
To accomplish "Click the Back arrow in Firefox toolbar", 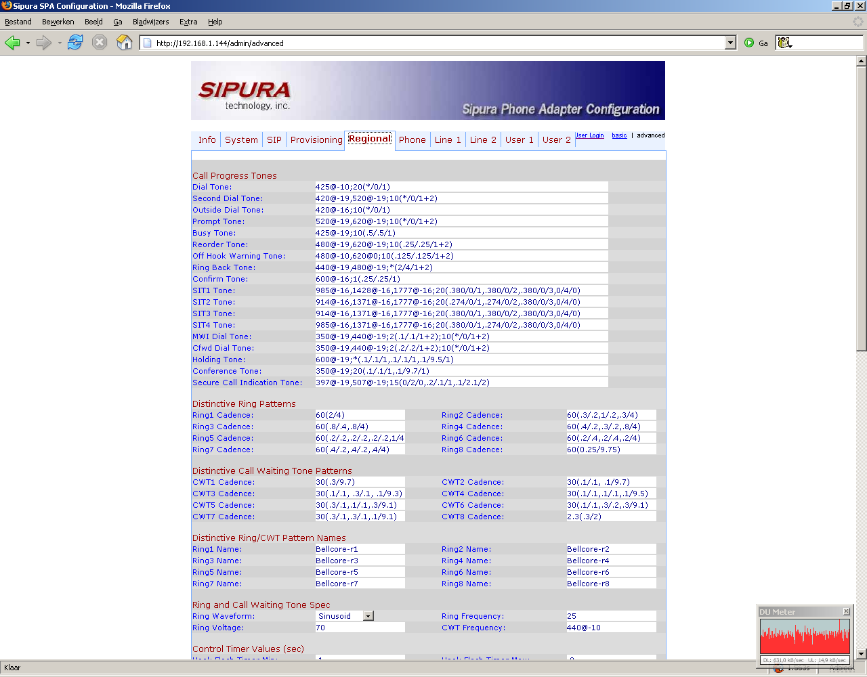I will (x=12, y=43).
